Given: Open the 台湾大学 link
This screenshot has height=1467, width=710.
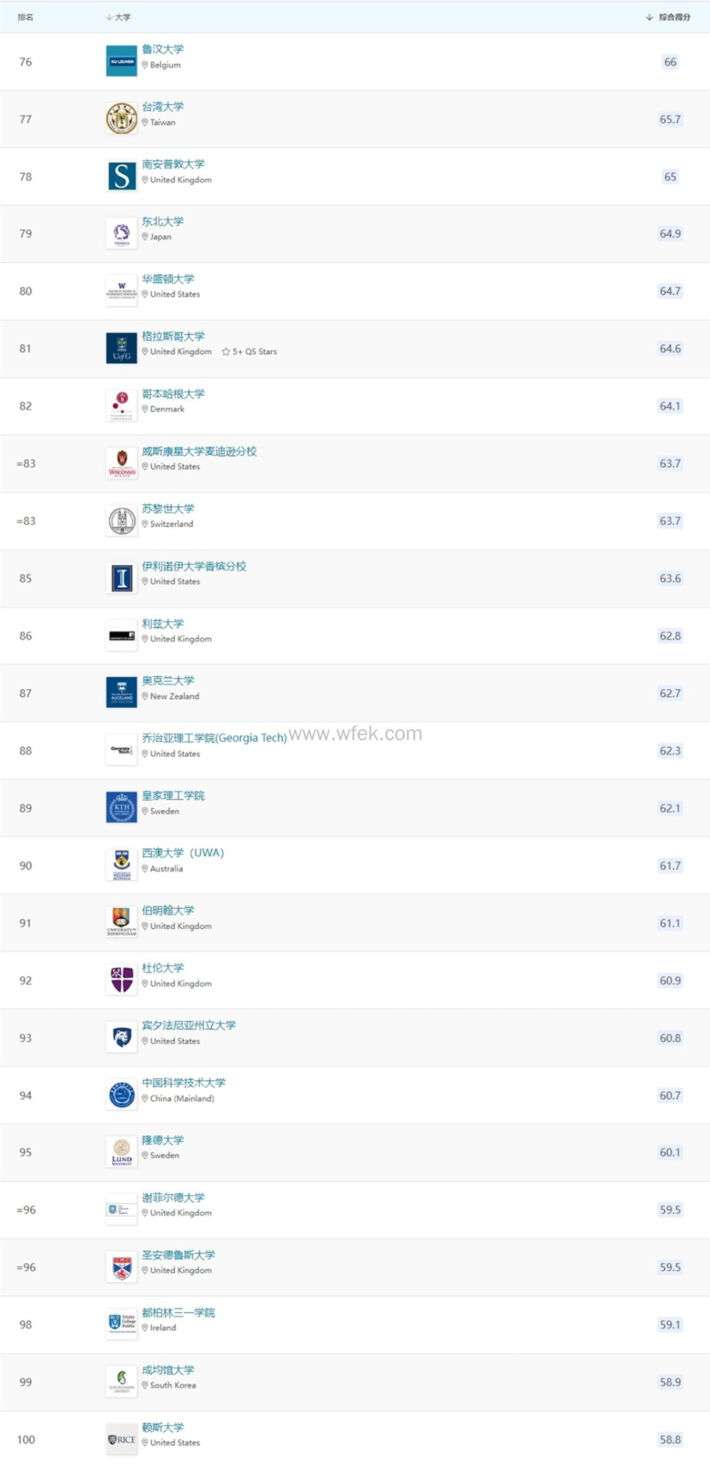Looking at the screenshot, I should (x=163, y=107).
